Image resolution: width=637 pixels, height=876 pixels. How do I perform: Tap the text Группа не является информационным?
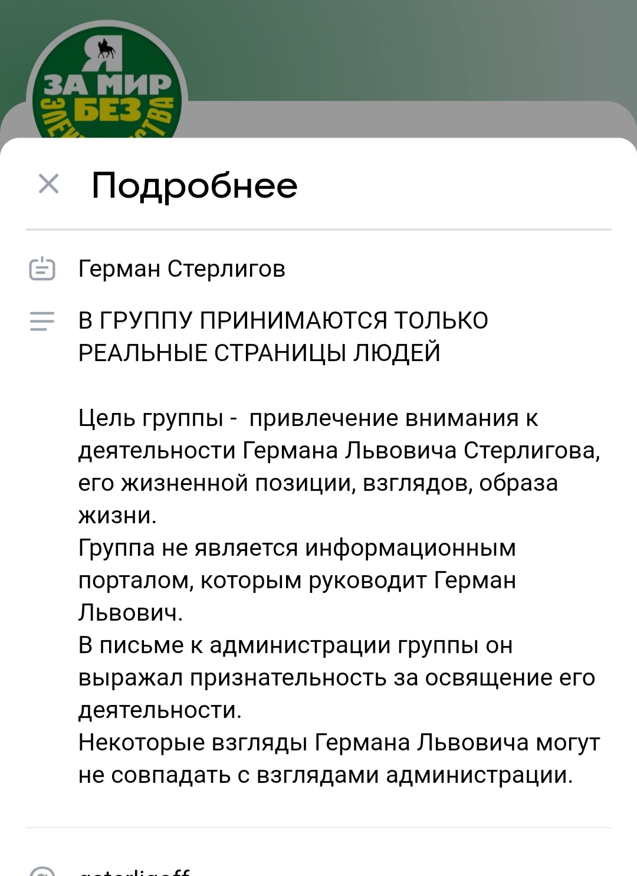pos(297,548)
